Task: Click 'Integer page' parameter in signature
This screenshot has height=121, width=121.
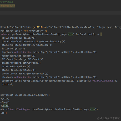Action: coord(104,27)
